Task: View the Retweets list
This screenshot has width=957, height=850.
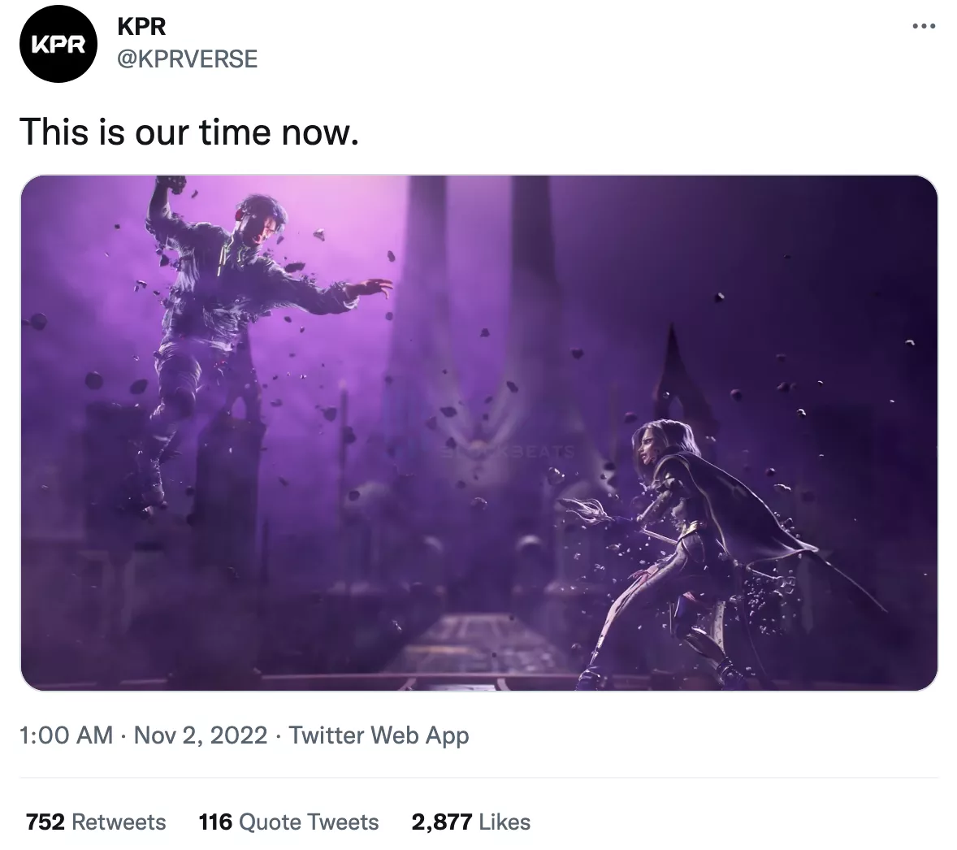Action: pos(119,822)
